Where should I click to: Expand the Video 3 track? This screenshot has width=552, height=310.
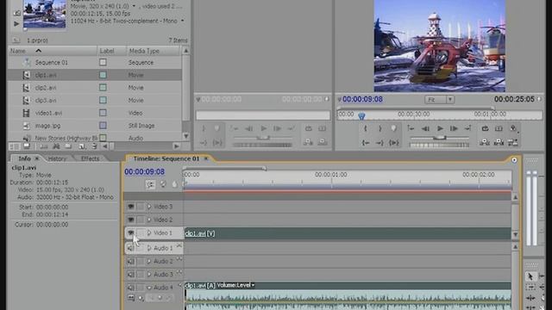(x=149, y=207)
